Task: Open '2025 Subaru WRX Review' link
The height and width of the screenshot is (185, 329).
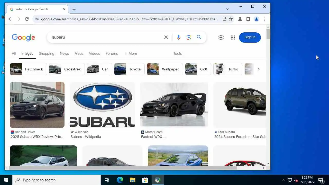Action: (37, 137)
